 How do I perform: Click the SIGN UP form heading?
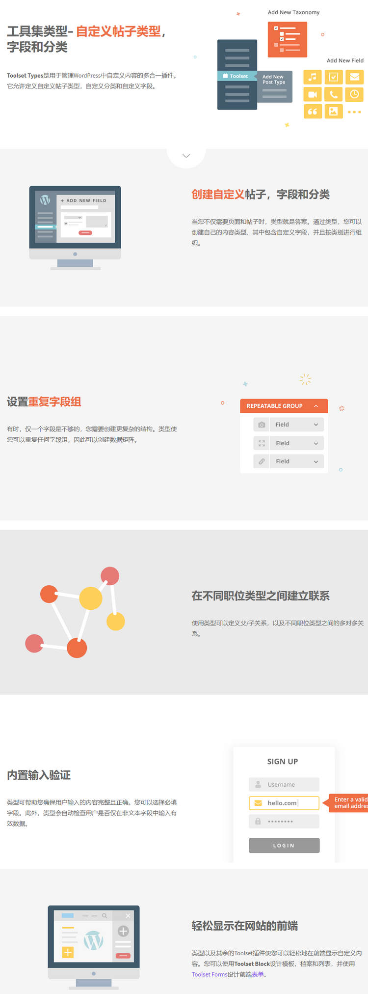[283, 762]
